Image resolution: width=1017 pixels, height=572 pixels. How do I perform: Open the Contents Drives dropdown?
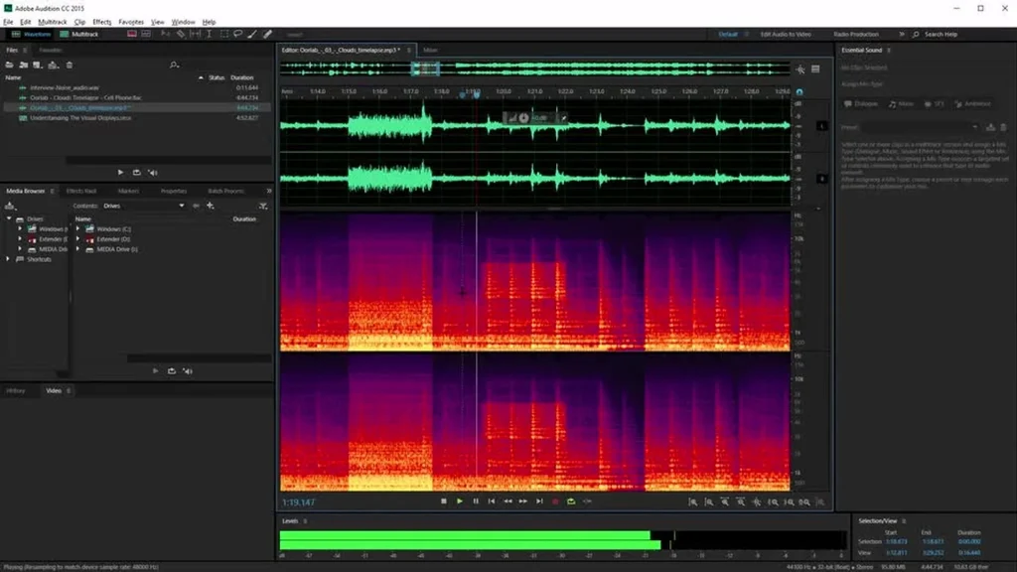pos(143,206)
